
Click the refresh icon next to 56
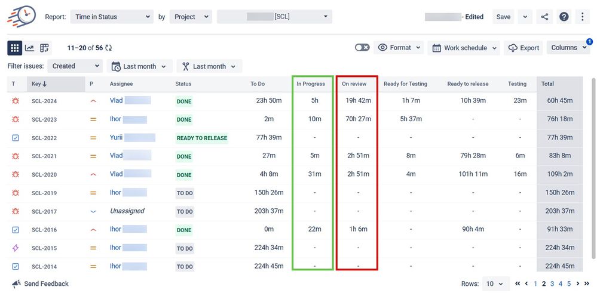[109, 48]
